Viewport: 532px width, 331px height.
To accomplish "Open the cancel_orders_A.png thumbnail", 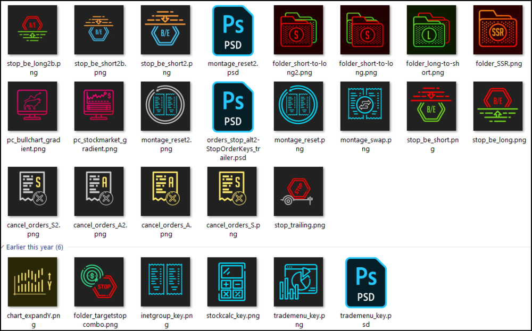I will click(166, 192).
